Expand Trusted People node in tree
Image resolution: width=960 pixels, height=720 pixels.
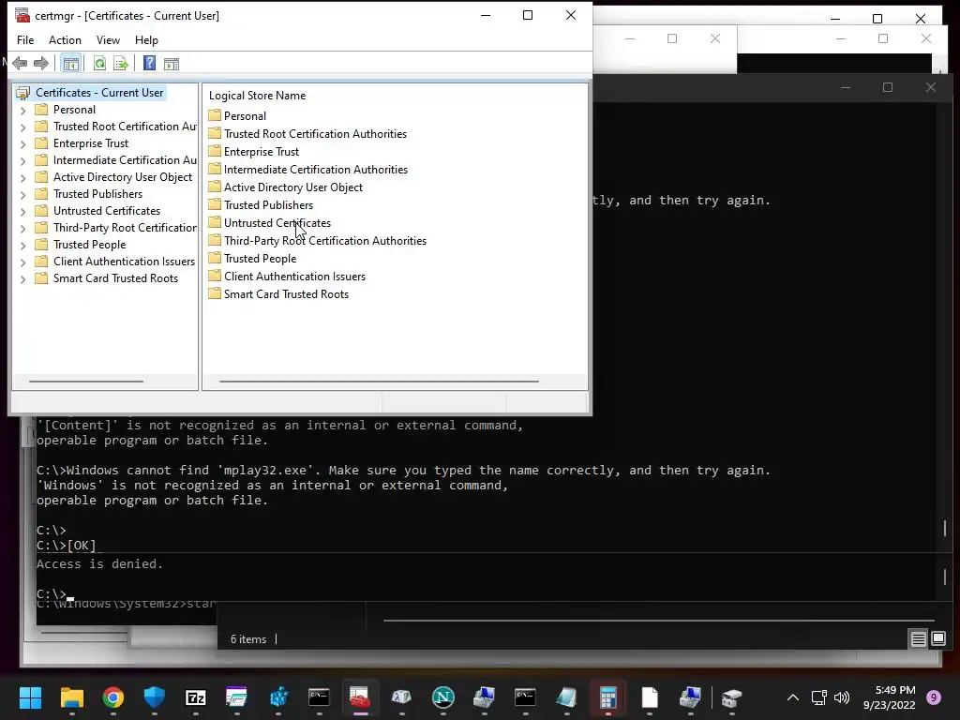pos(22,245)
